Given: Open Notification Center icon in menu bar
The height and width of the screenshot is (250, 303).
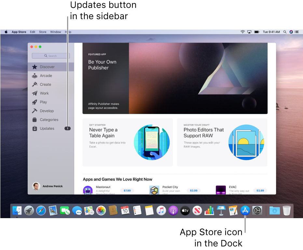Looking at the screenshot, I should coord(296,32).
